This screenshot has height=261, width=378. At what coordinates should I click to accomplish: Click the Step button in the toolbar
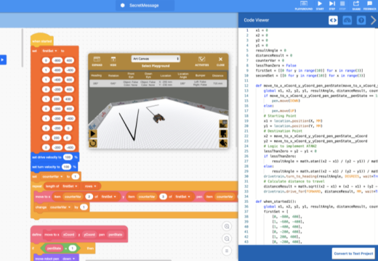click(332, 6)
